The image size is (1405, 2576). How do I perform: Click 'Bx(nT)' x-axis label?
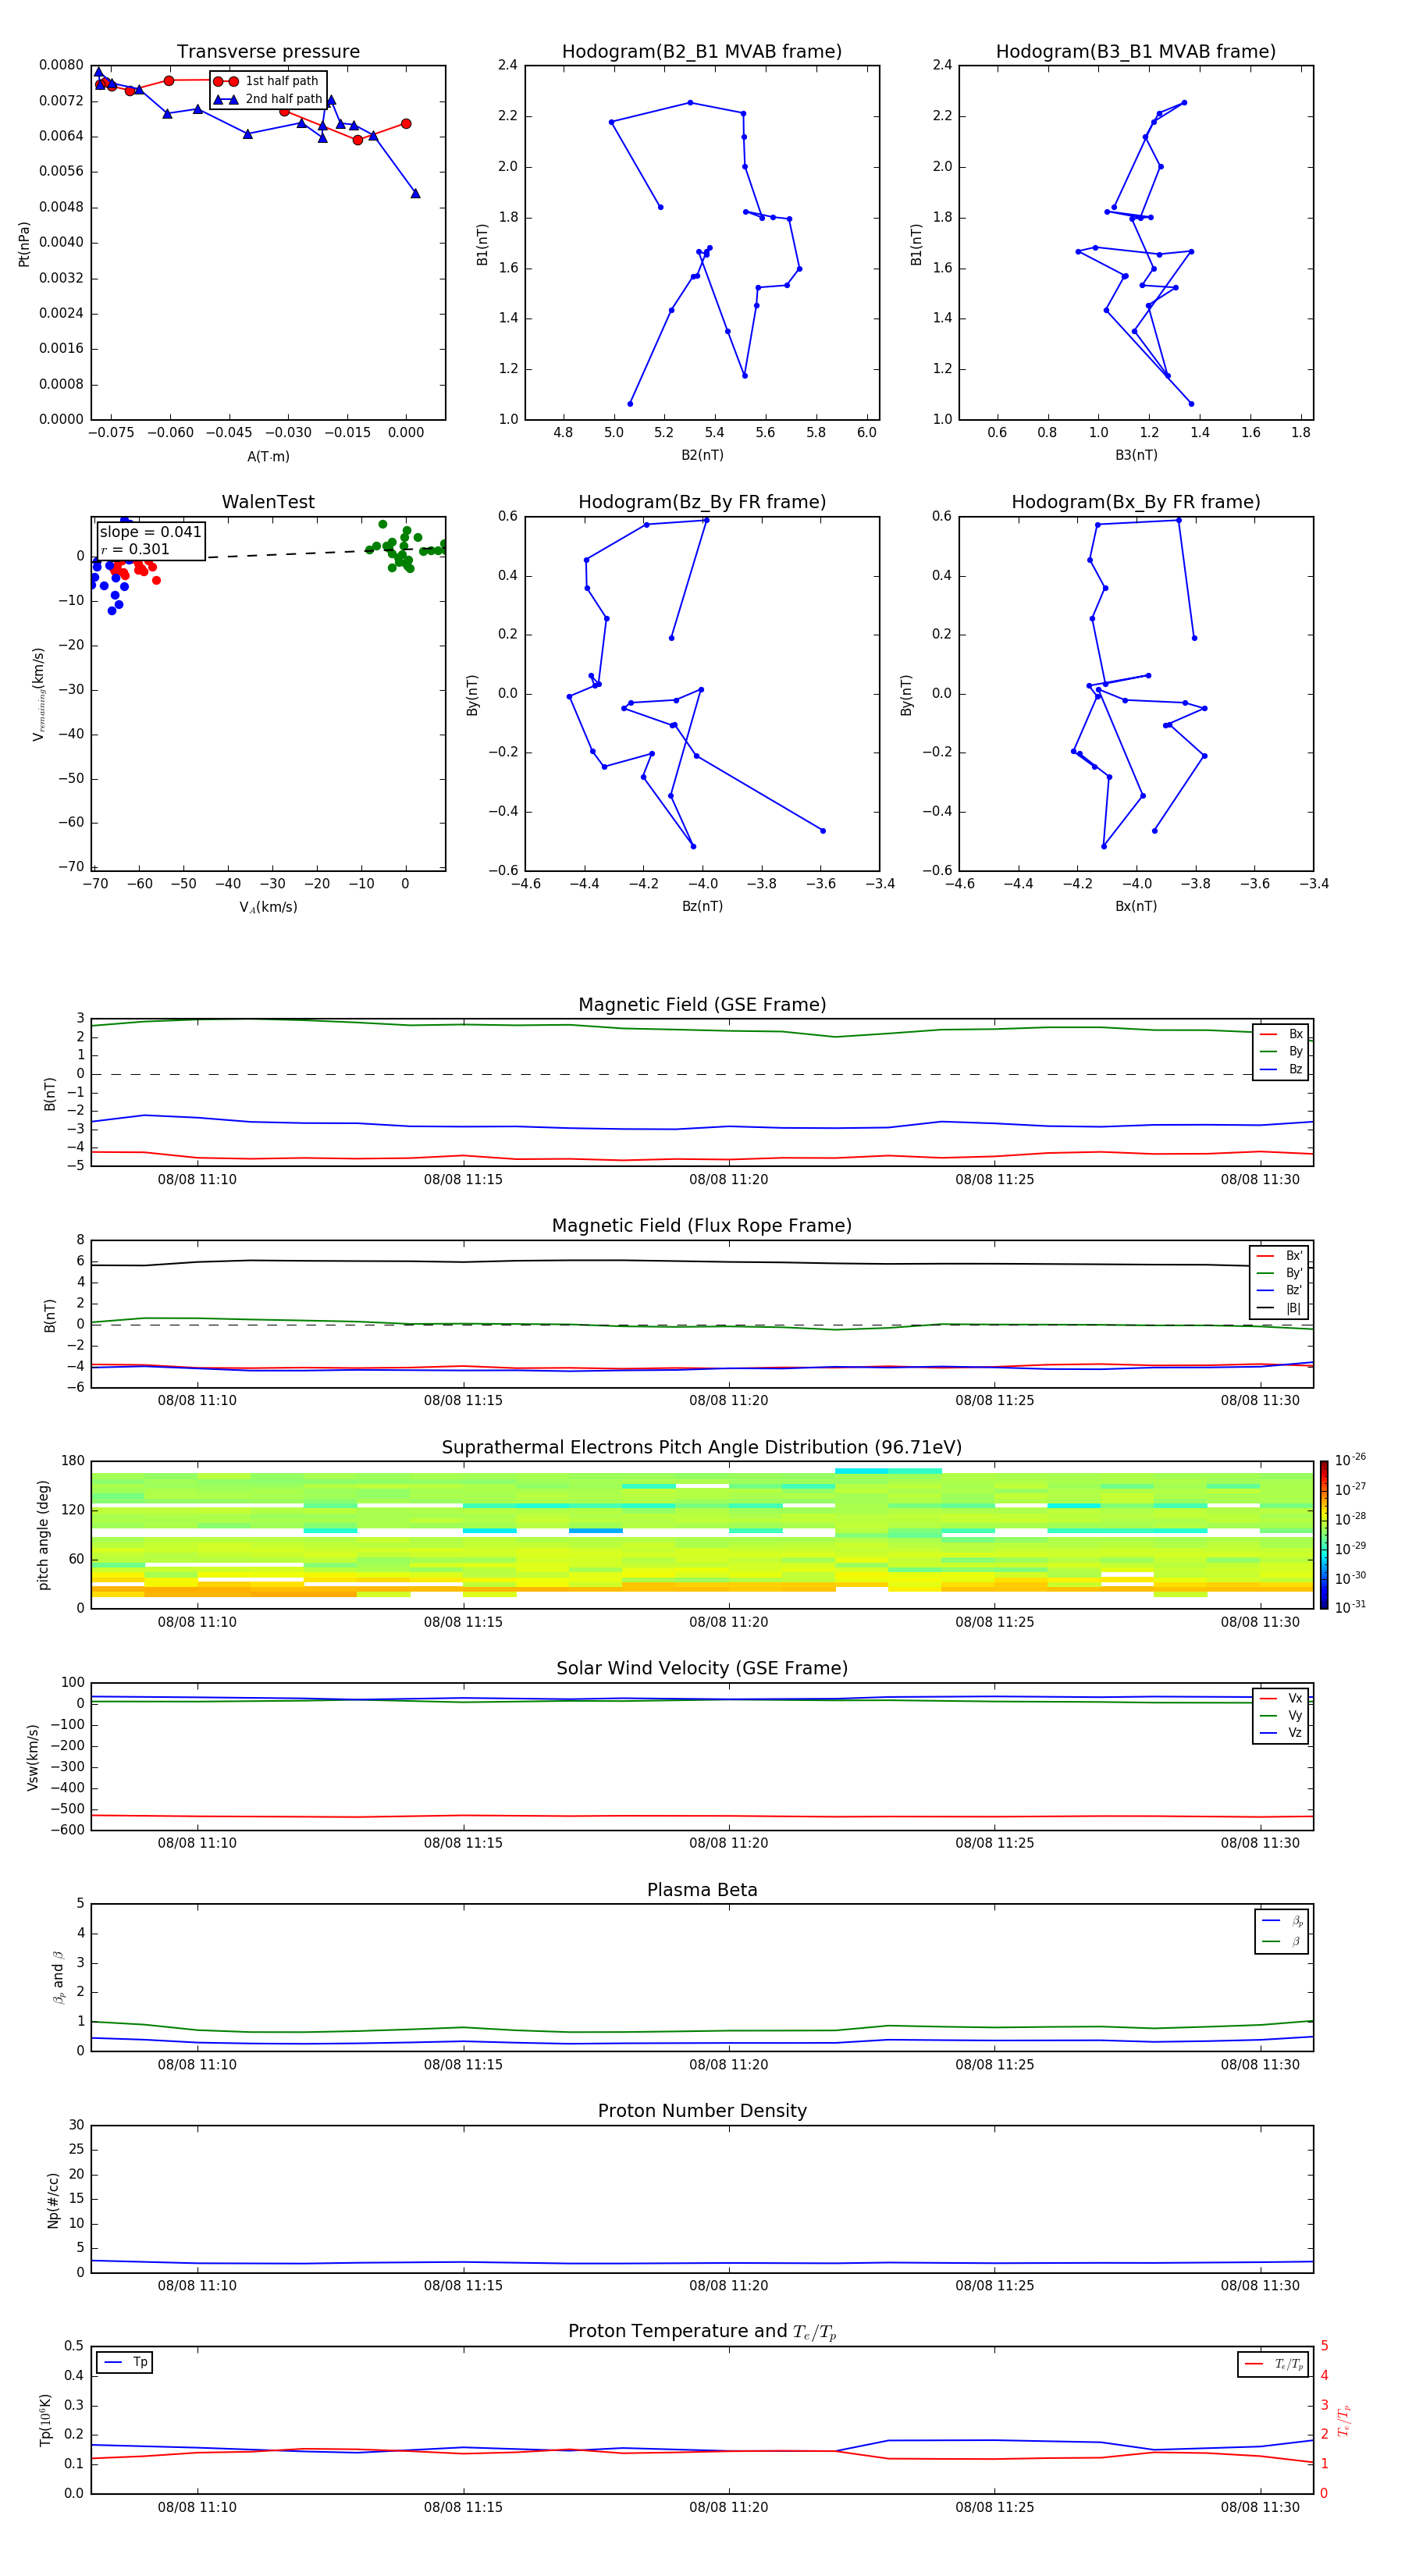pyautogui.click(x=1136, y=906)
